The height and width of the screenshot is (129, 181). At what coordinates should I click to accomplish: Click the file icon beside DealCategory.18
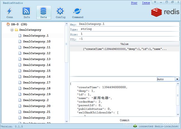(20, 88)
